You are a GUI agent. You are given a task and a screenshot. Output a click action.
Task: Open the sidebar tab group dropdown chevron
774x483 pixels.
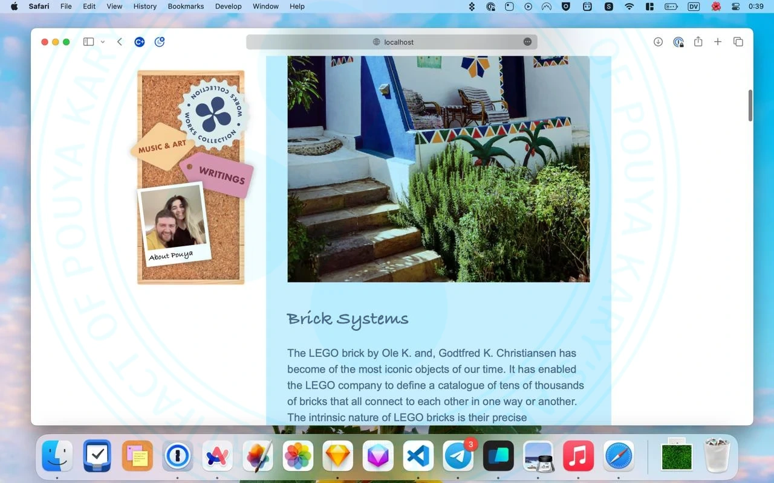pos(103,42)
